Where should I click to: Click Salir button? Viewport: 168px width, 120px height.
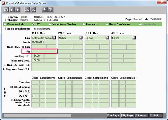point(156,116)
